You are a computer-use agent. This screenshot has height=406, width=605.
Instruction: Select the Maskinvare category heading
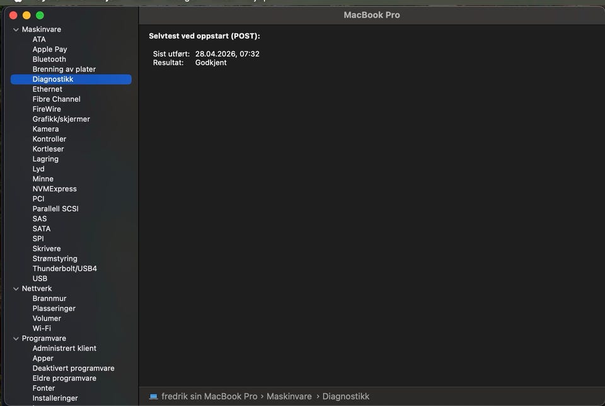click(42, 30)
